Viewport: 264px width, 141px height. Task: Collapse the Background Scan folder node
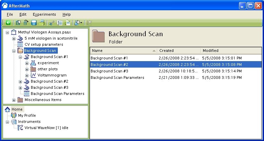tap(14, 51)
